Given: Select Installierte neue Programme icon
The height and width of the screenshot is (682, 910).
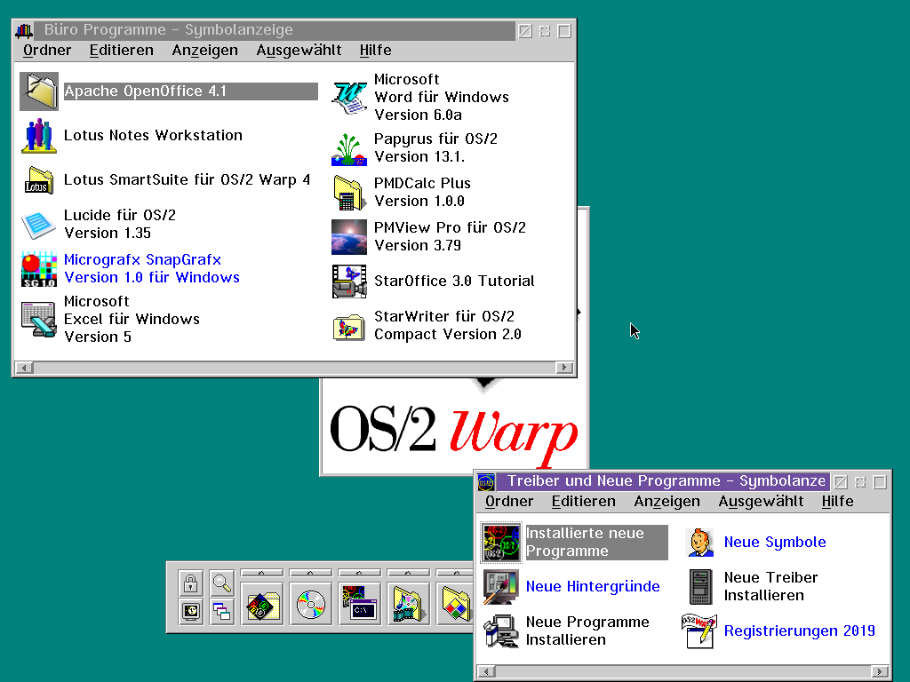Looking at the screenshot, I should click(x=501, y=543).
